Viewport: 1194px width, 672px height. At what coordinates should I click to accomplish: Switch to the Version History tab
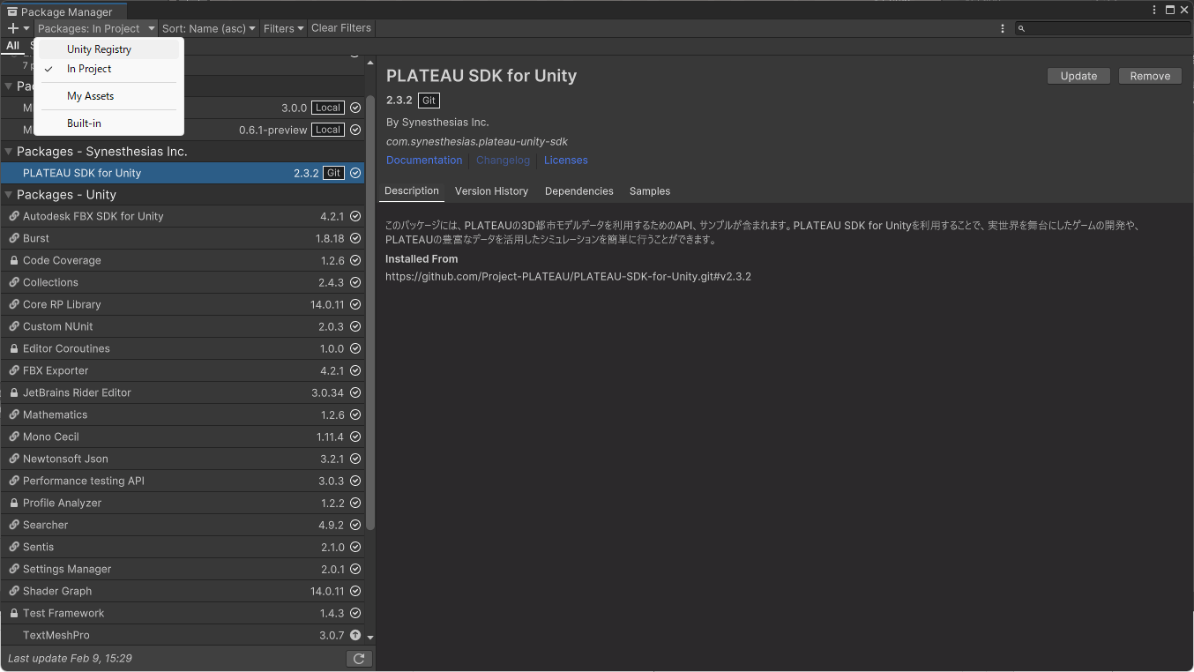click(491, 191)
